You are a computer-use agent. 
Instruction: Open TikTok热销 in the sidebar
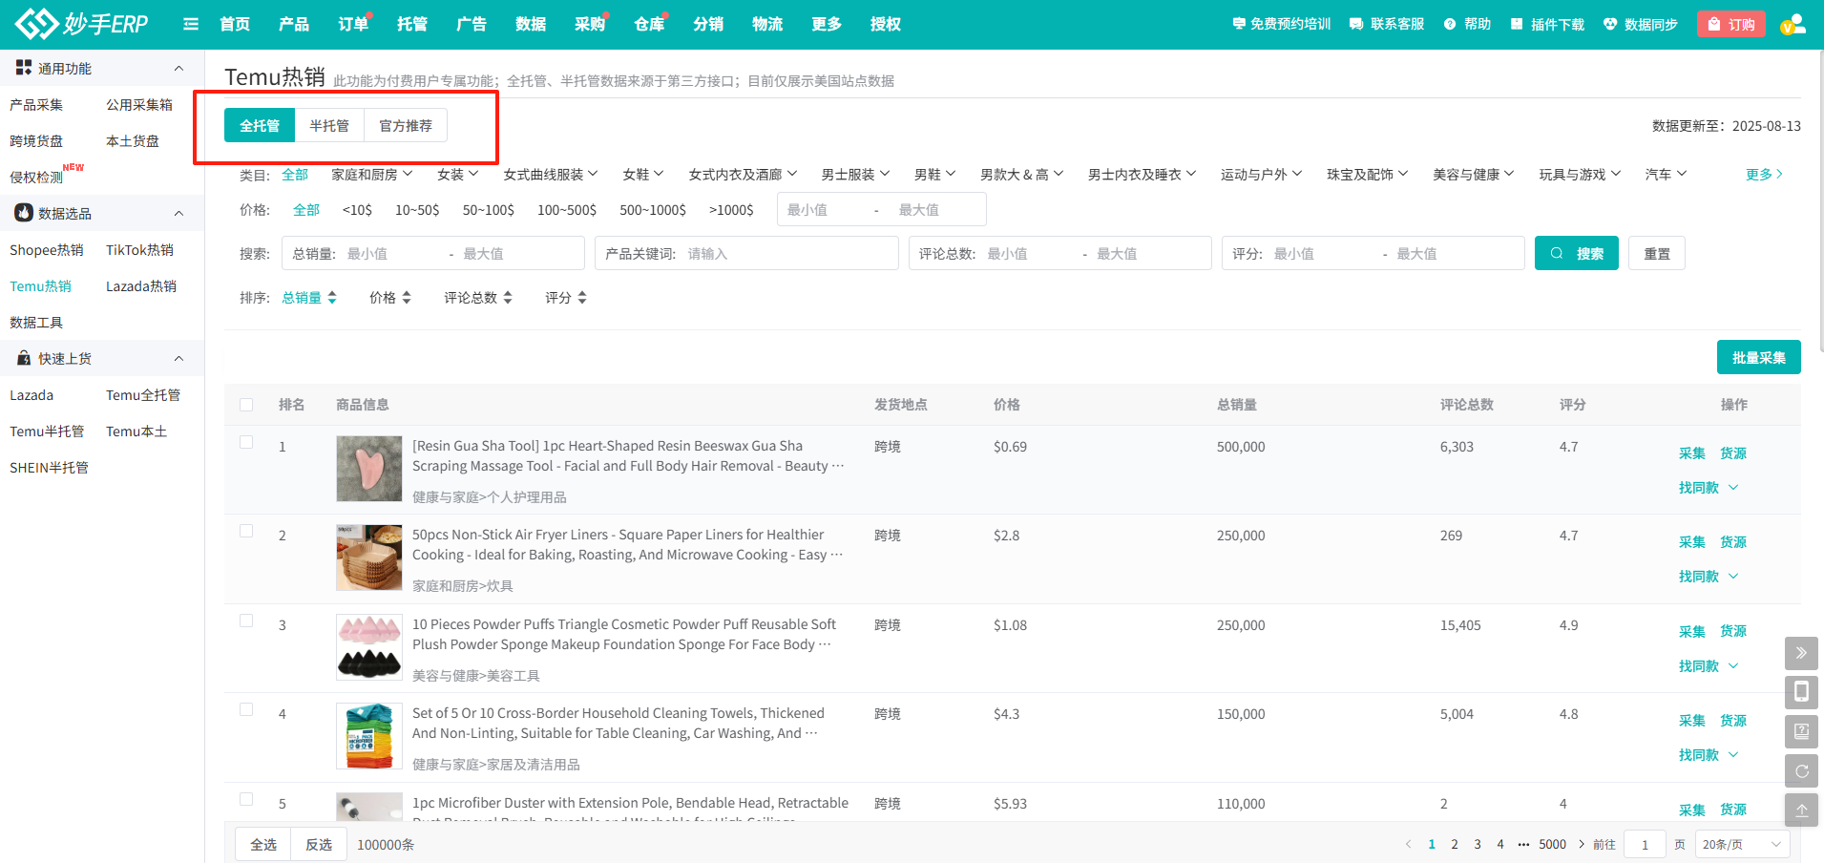click(x=139, y=250)
